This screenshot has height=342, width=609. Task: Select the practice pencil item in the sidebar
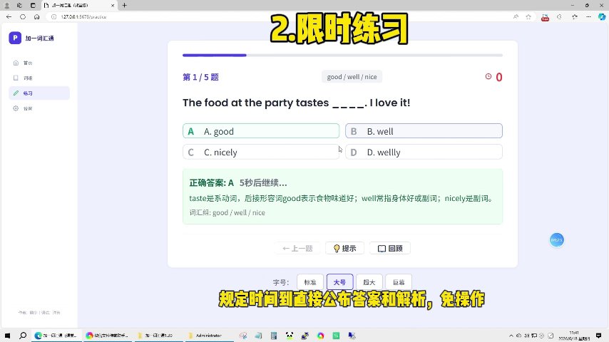click(x=39, y=93)
